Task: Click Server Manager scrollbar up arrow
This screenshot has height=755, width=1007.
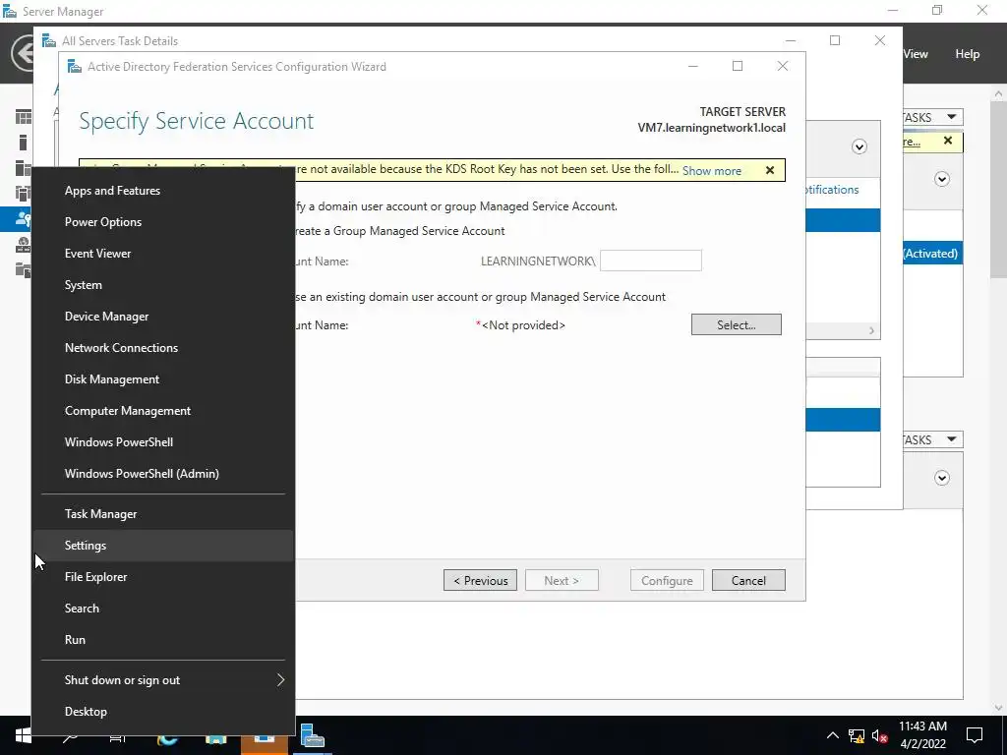Action: 998,93
